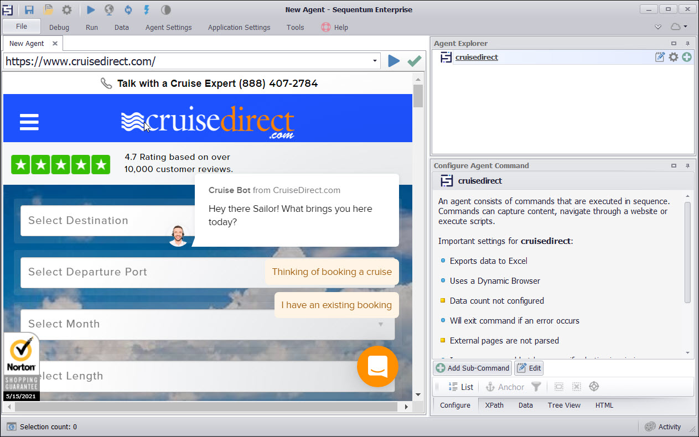The image size is (699, 437).
Task: Click the lightning bolt icon in top toolbar
Action: 147,9
